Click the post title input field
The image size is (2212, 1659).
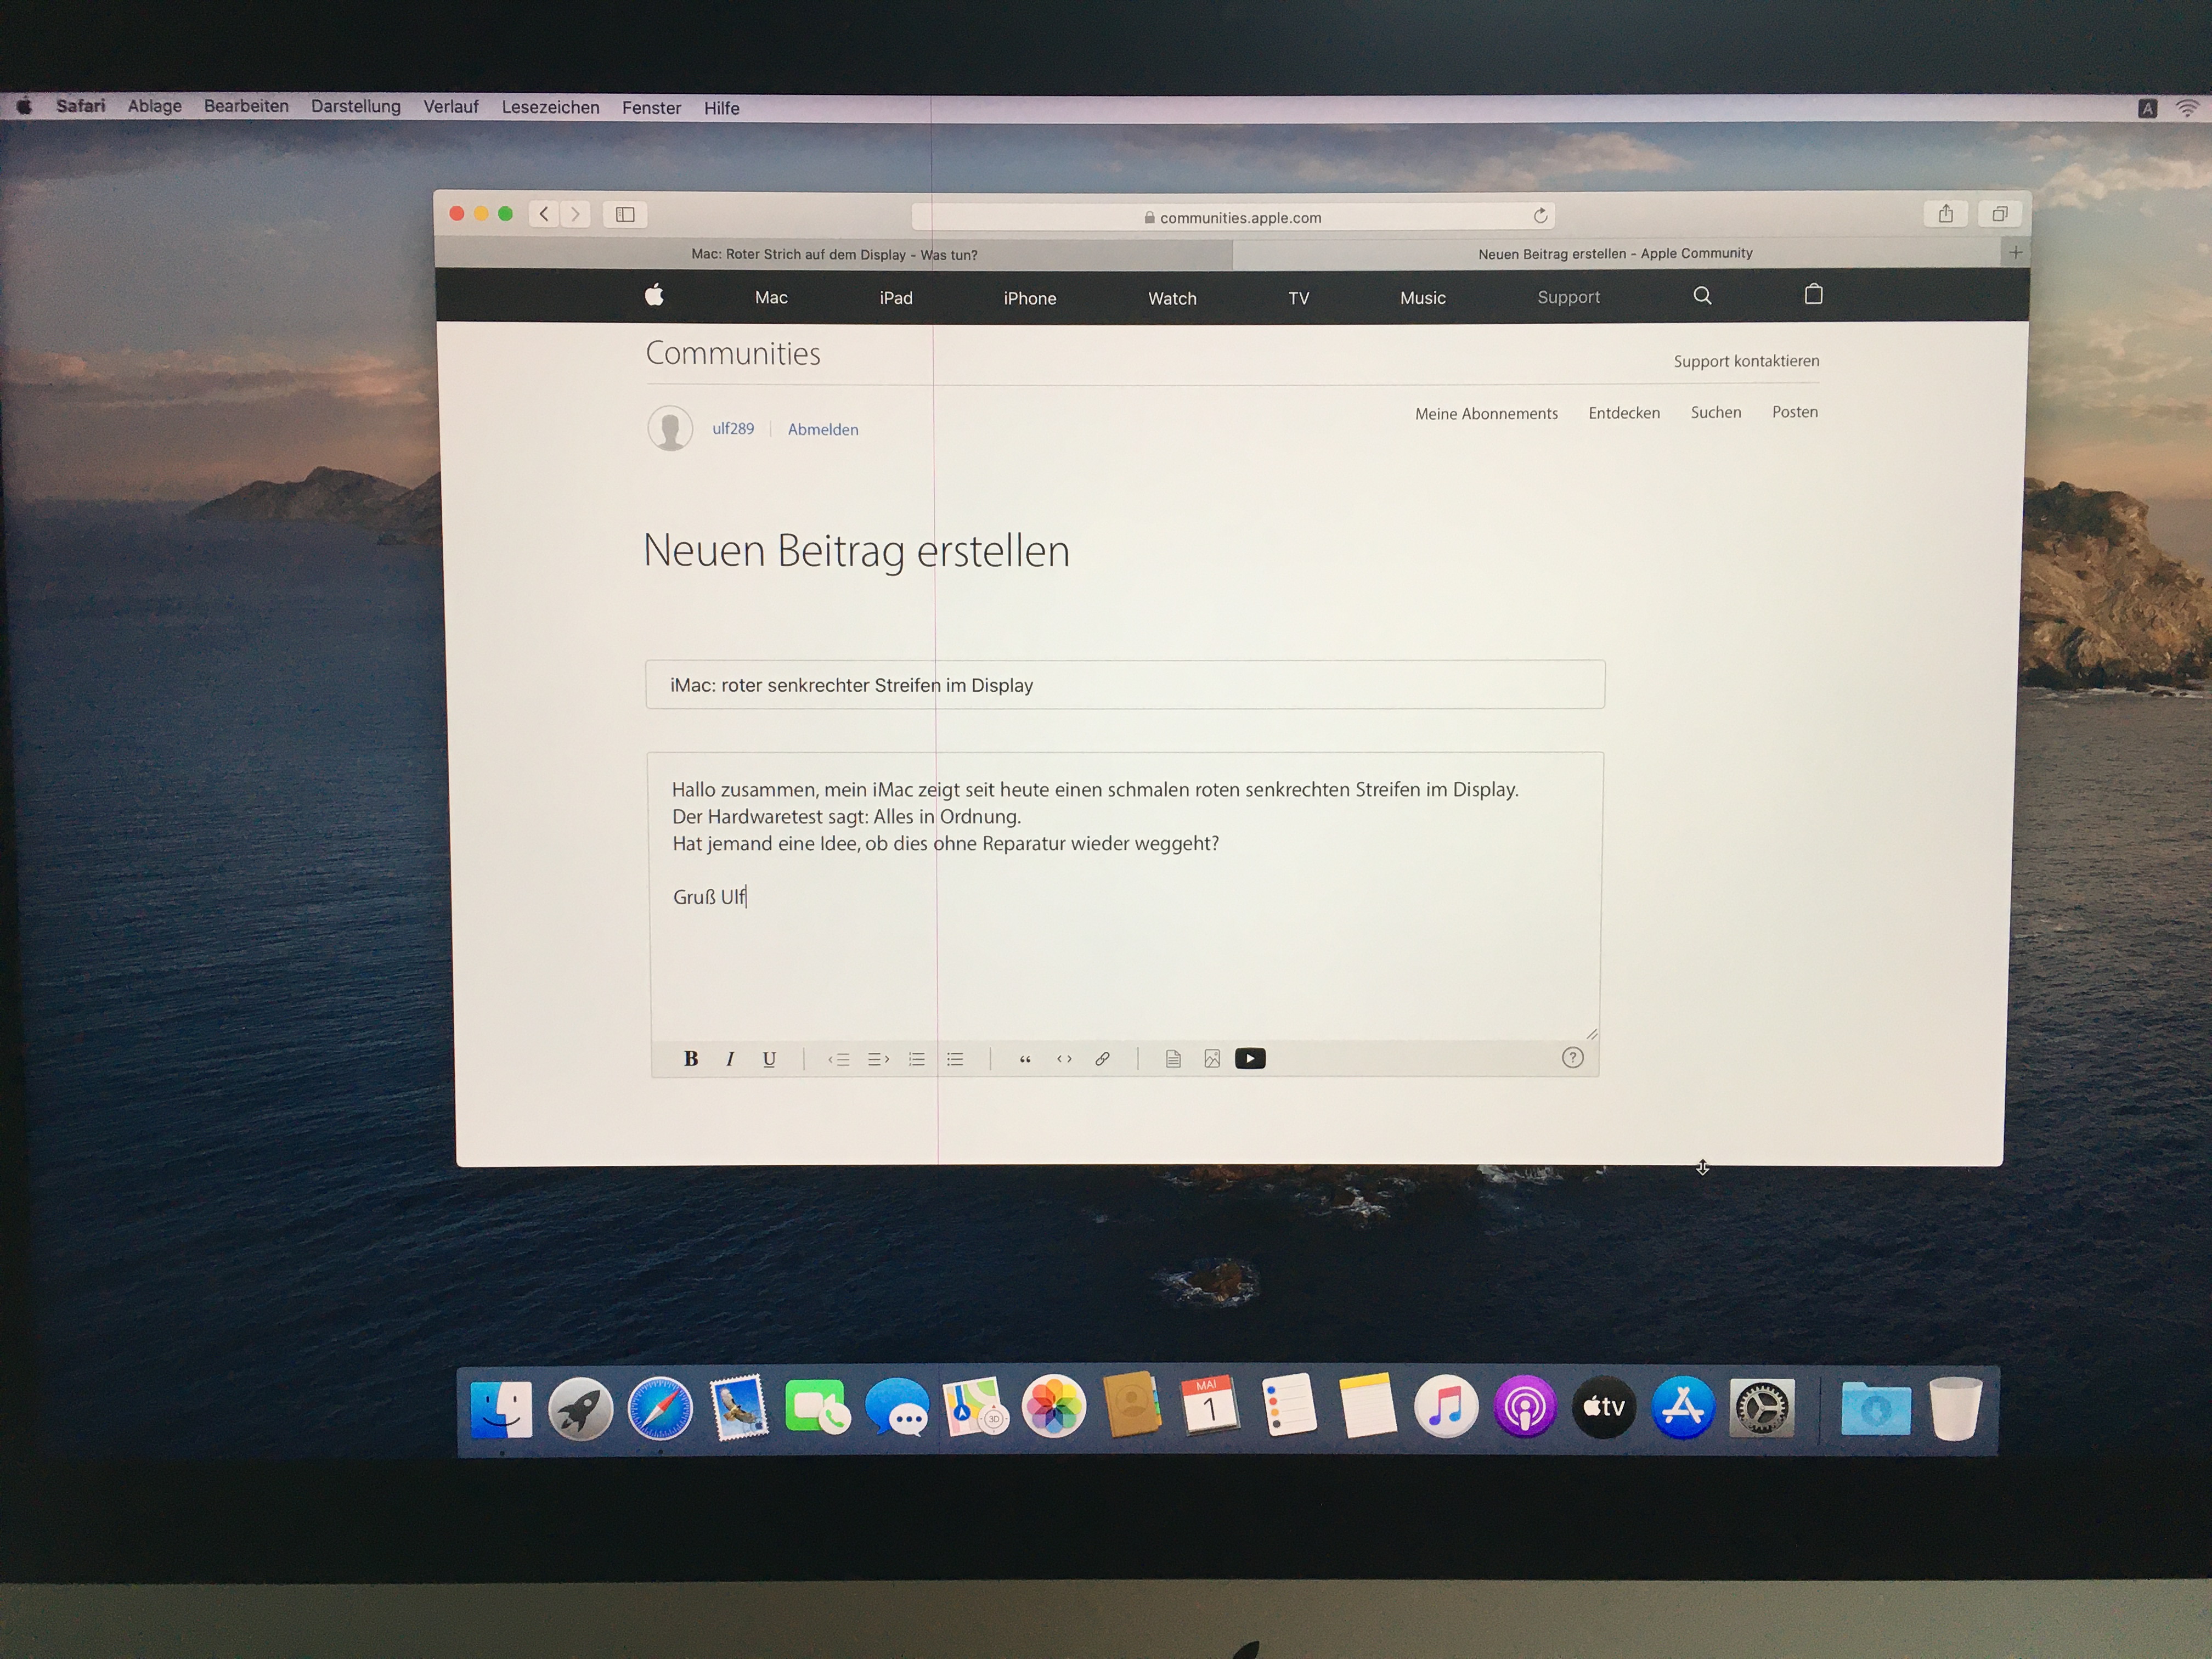pyautogui.click(x=1125, y=685)
